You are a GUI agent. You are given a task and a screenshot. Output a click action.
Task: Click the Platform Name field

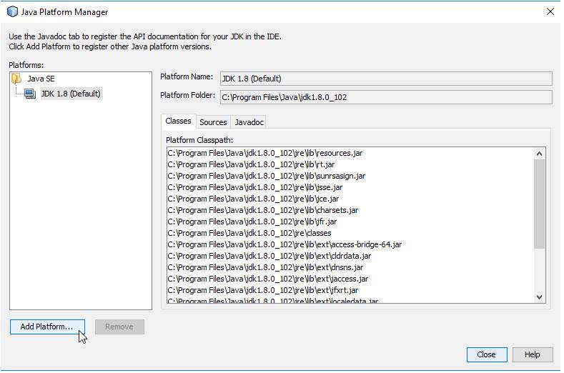386,79
